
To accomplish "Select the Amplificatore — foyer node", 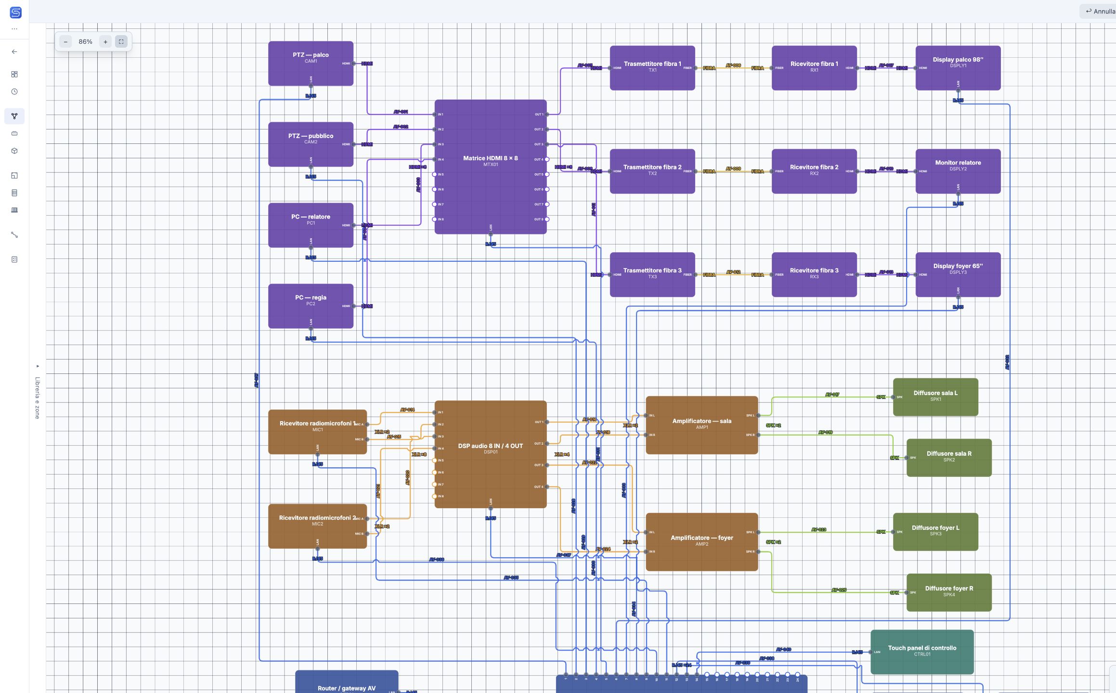I will tap(702, 542).
